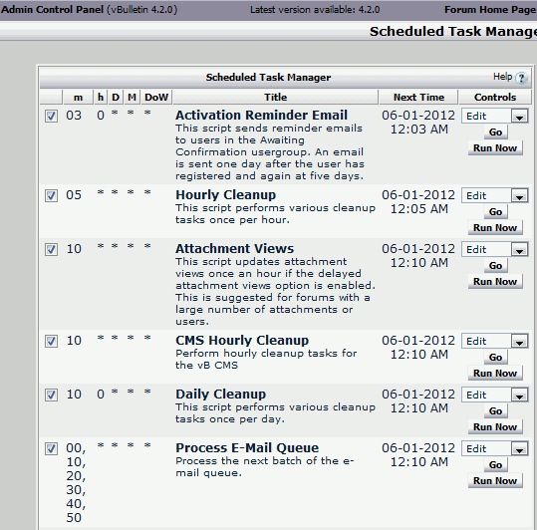Click the Admin Control Panel heading text
Image resolution: width=537 pixels, height=530 pixels.
click(52, 10)
